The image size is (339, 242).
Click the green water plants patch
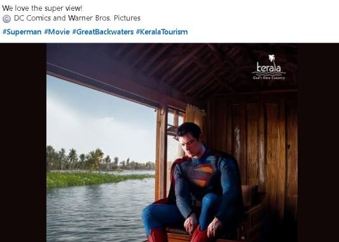95,178
